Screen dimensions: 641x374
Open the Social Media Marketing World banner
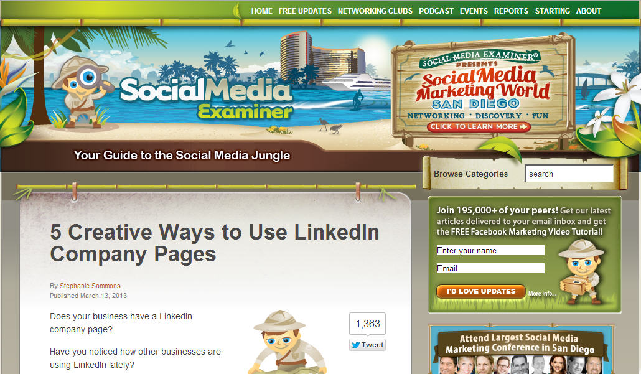(x=483, y=89)
